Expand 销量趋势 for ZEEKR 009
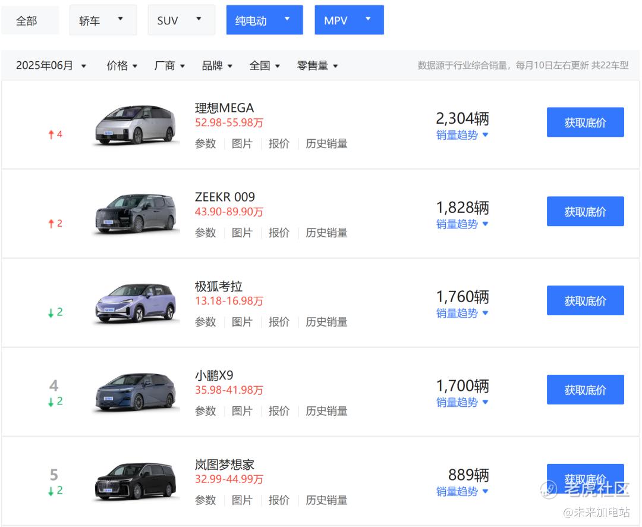This screenshot has height=527, width=642. [462, 224]
